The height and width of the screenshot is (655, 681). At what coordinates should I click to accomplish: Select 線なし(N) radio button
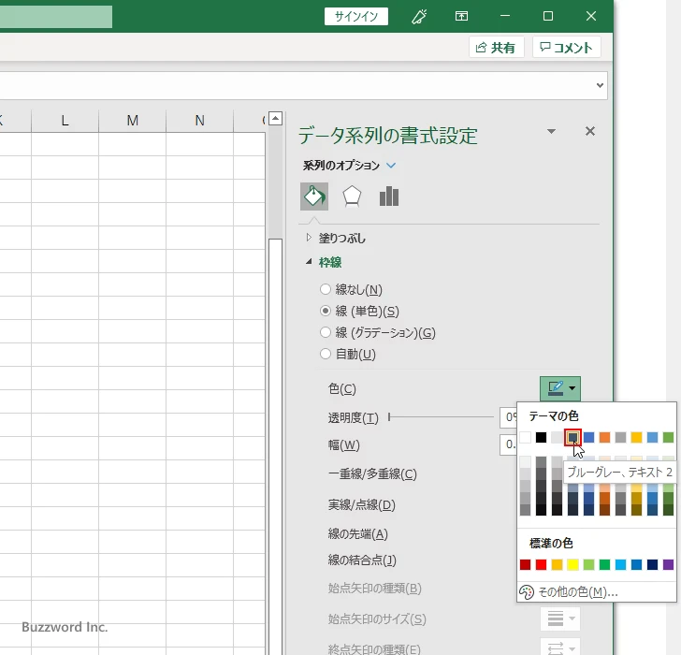[x=326, y=289]
